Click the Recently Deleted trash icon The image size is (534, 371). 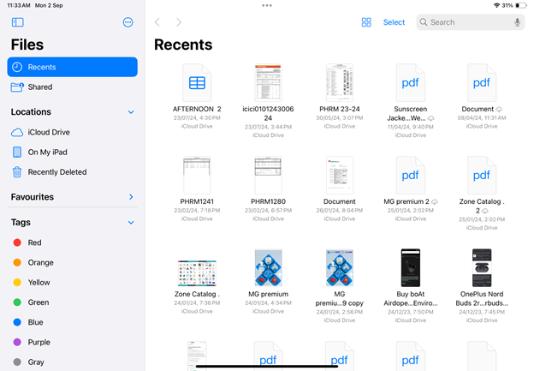[17, 172]
